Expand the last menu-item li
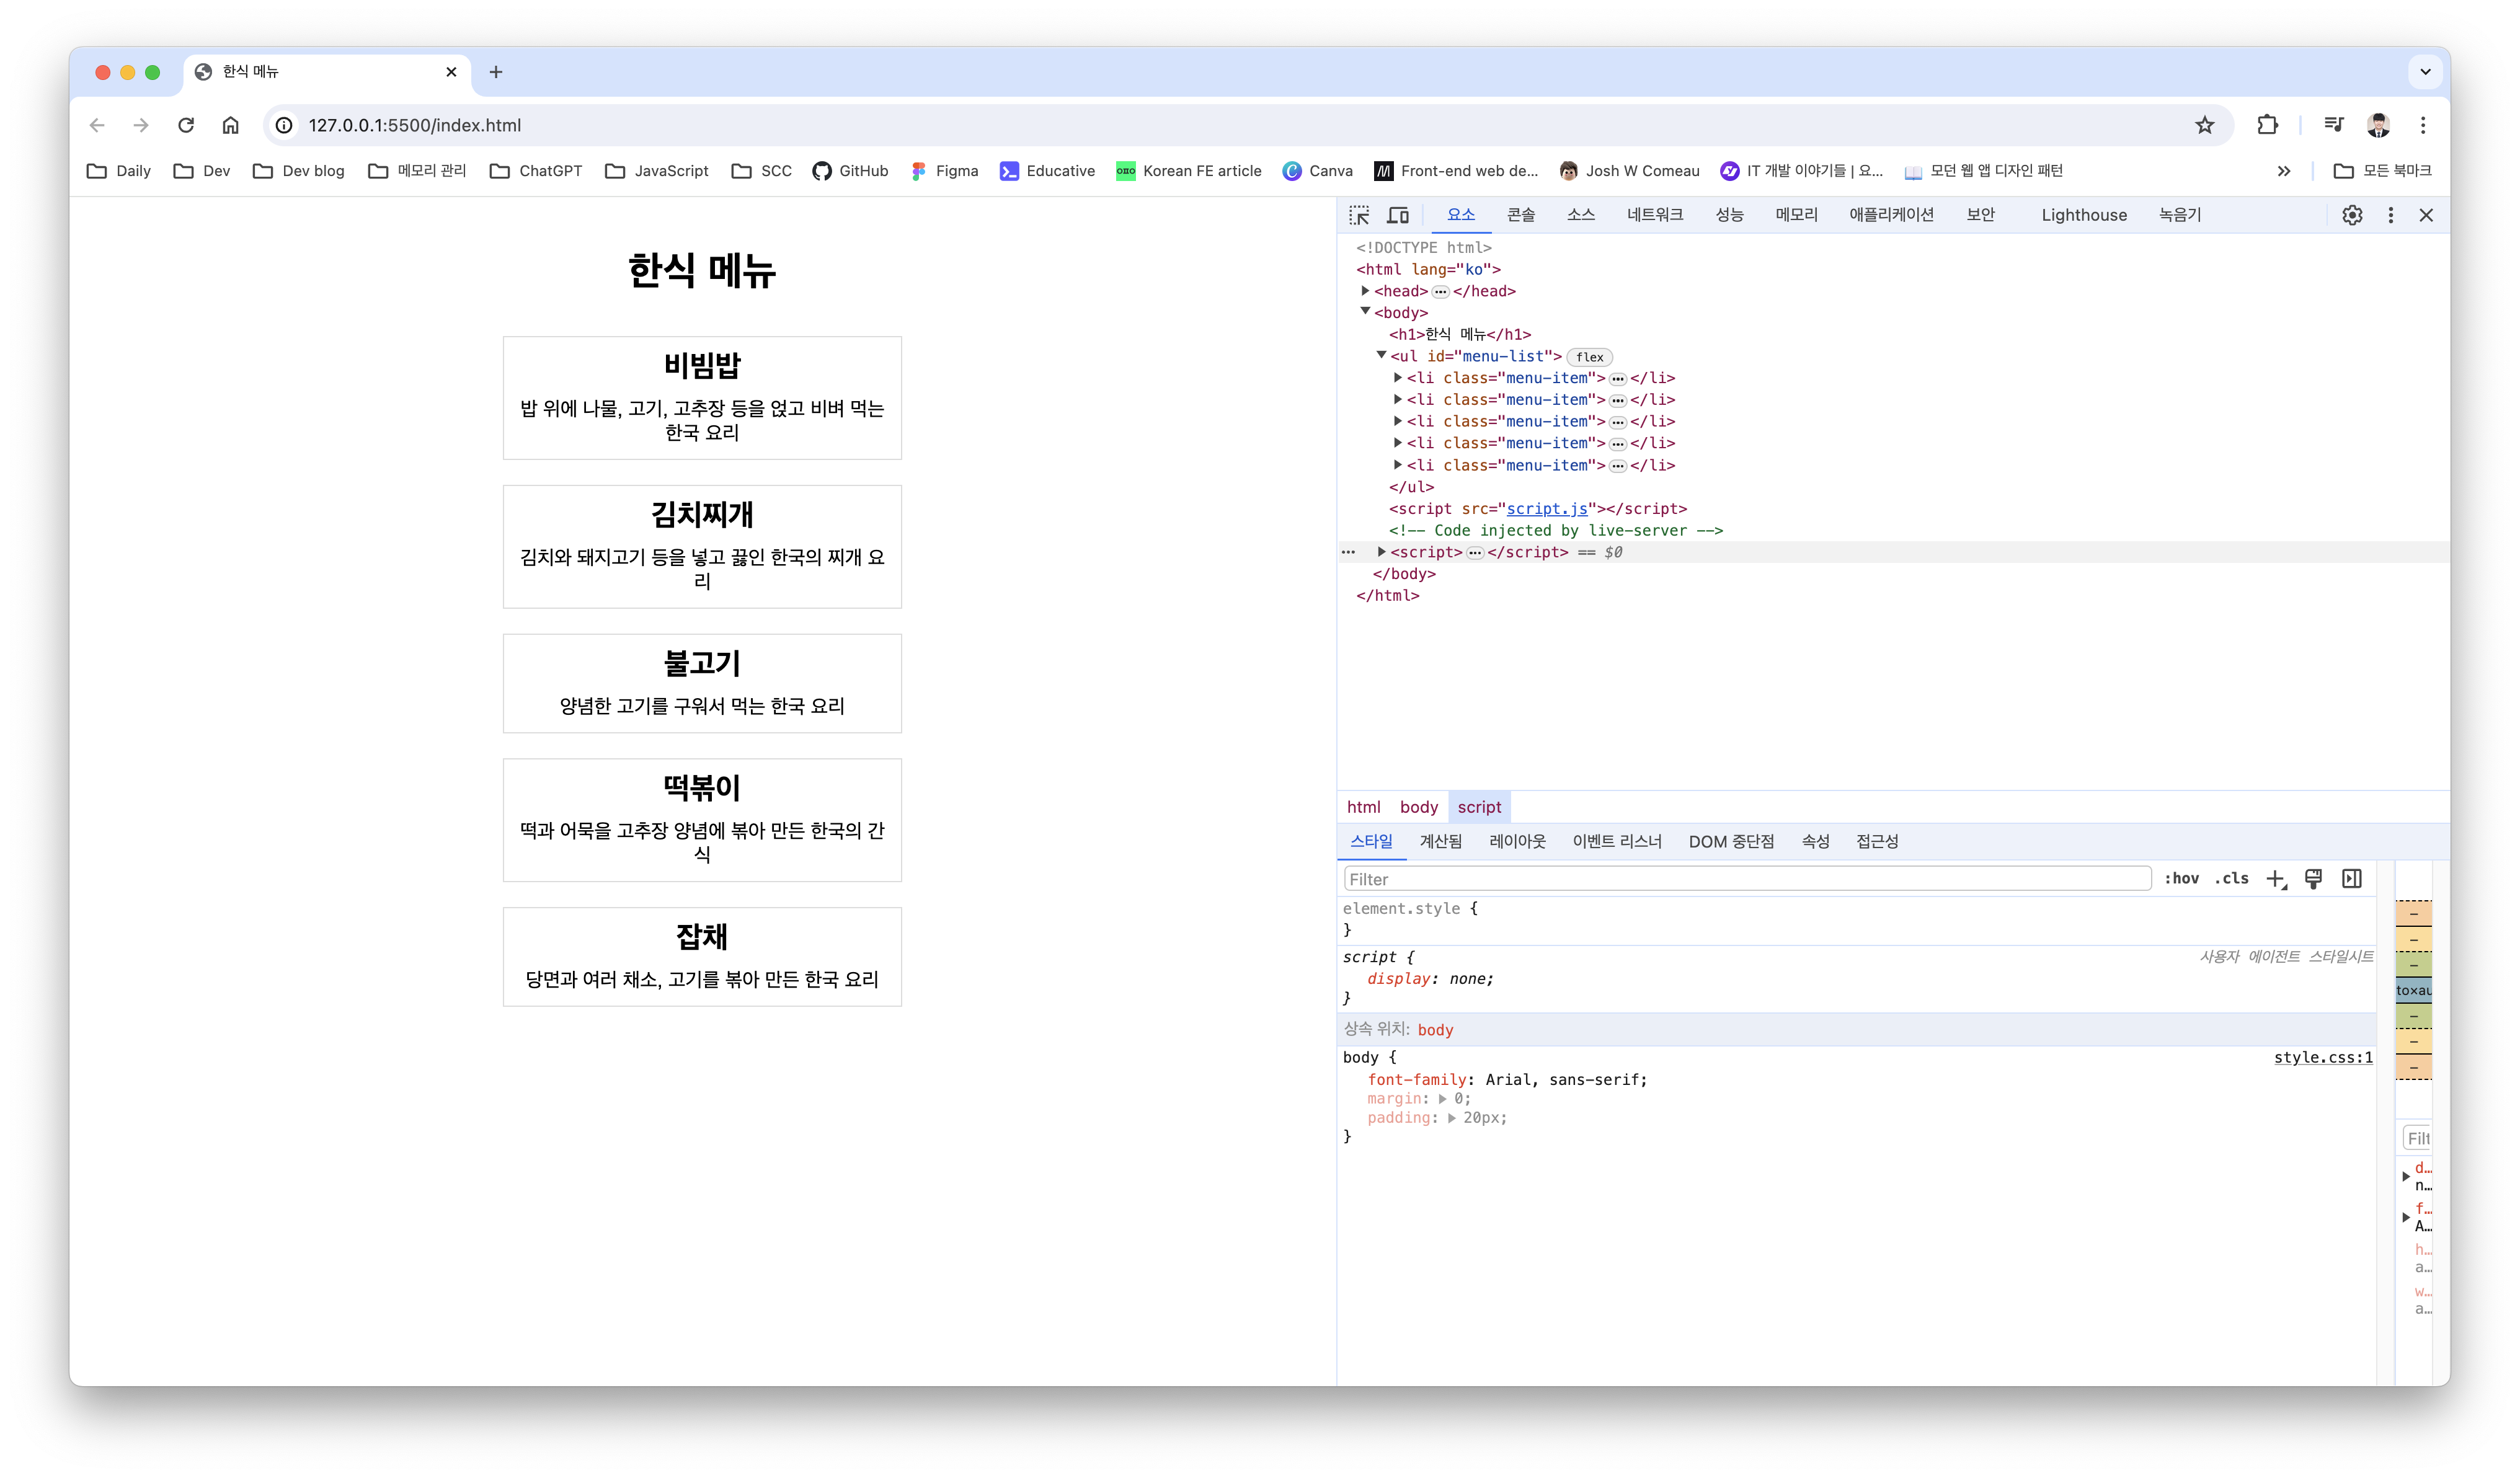 pyautogui.click(x=1398, y=465)
